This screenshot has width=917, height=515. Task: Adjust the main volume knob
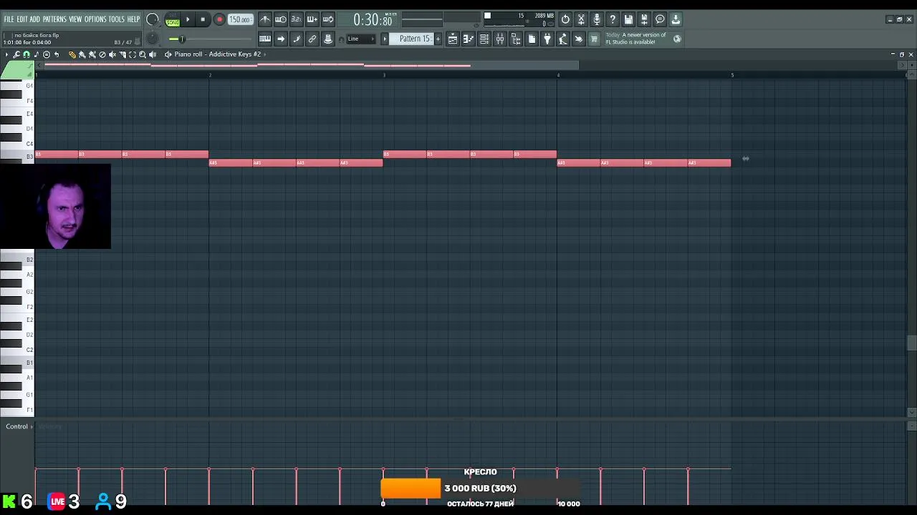152,19
